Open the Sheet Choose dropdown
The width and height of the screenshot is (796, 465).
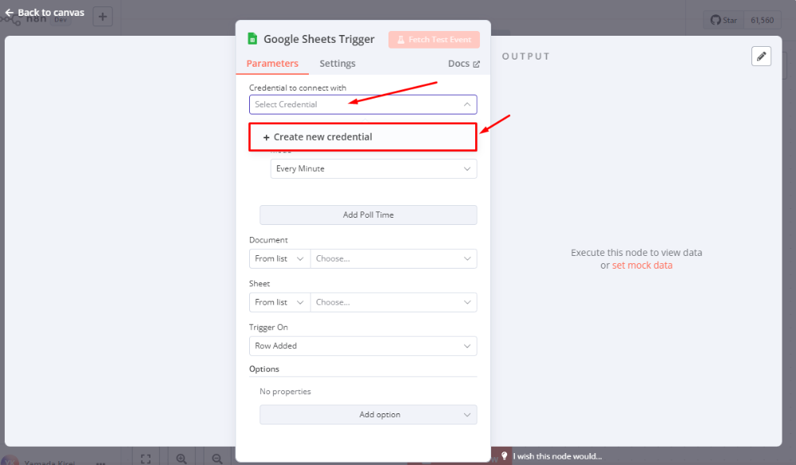[x=393, y=302]
